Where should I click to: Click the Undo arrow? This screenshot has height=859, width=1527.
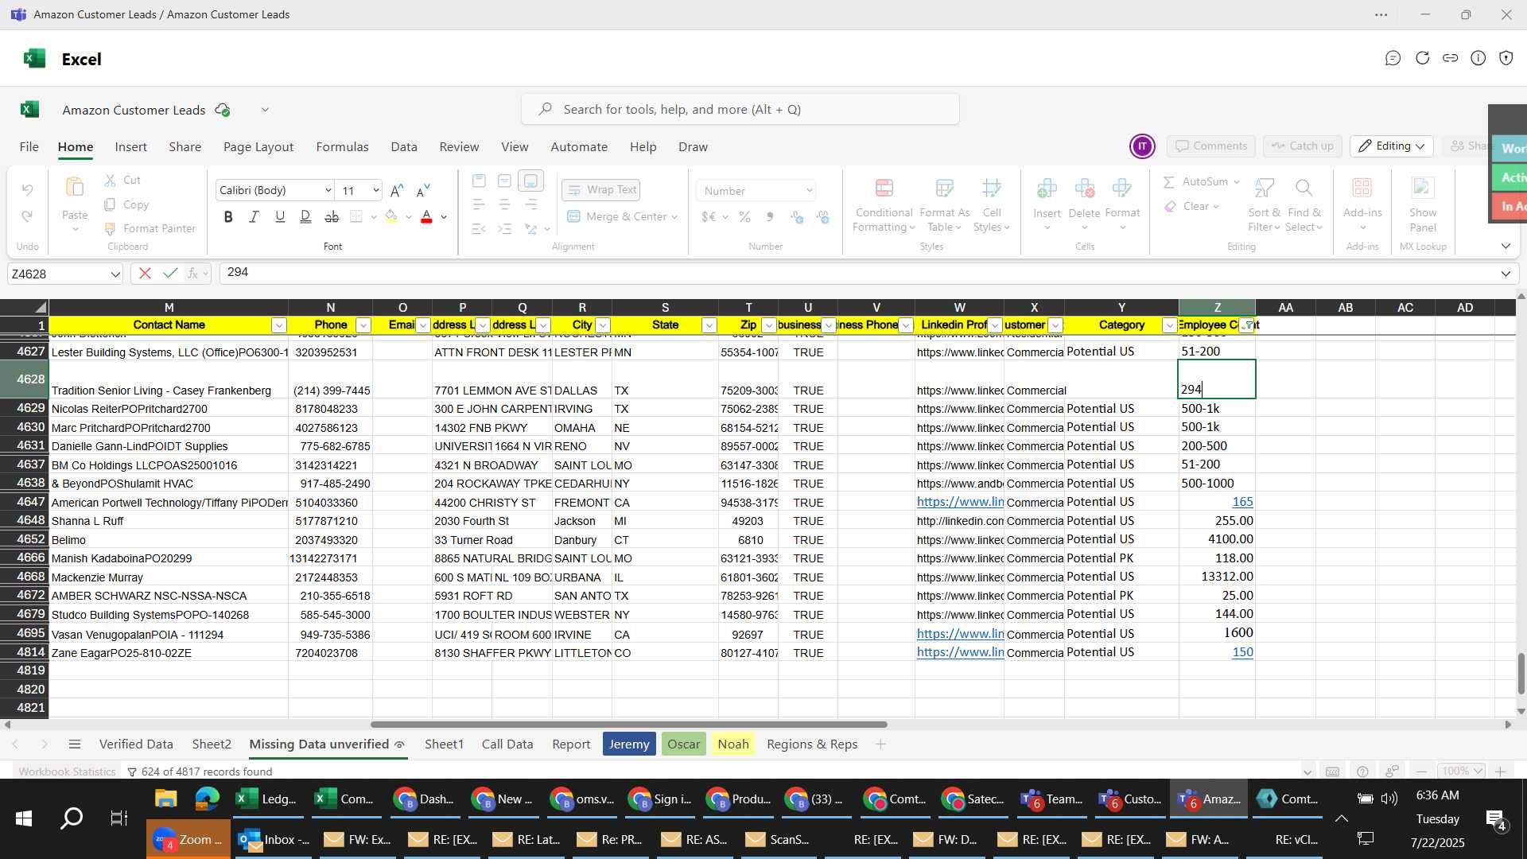tap(27, 190)
